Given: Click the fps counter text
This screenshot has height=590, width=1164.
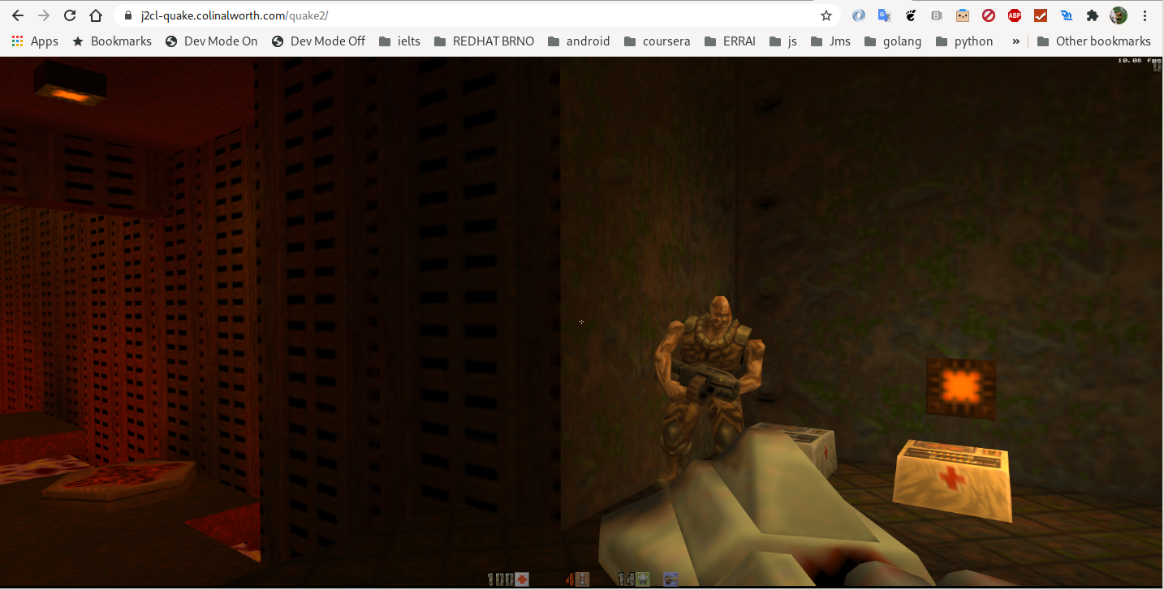Looking at the screenshot, I should 1139,60.
